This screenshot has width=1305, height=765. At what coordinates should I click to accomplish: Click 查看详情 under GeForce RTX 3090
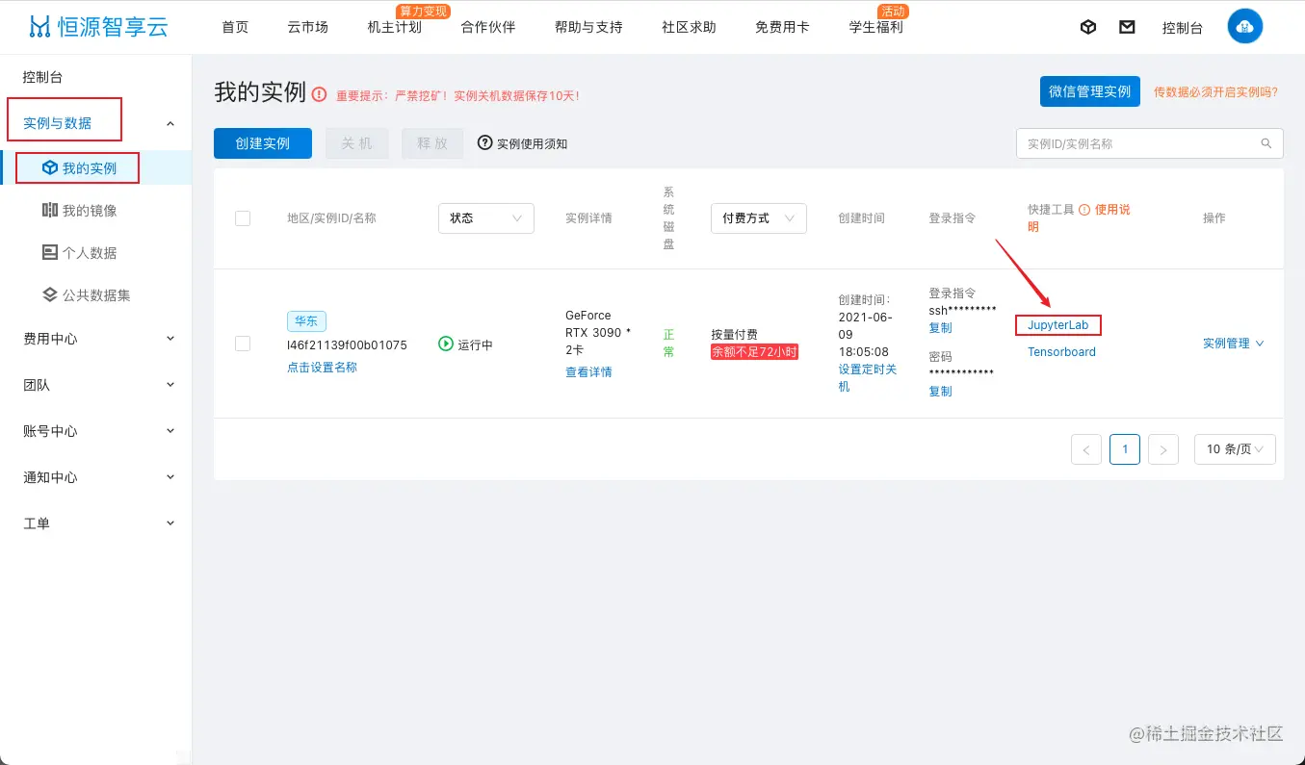tap(588, 372)
